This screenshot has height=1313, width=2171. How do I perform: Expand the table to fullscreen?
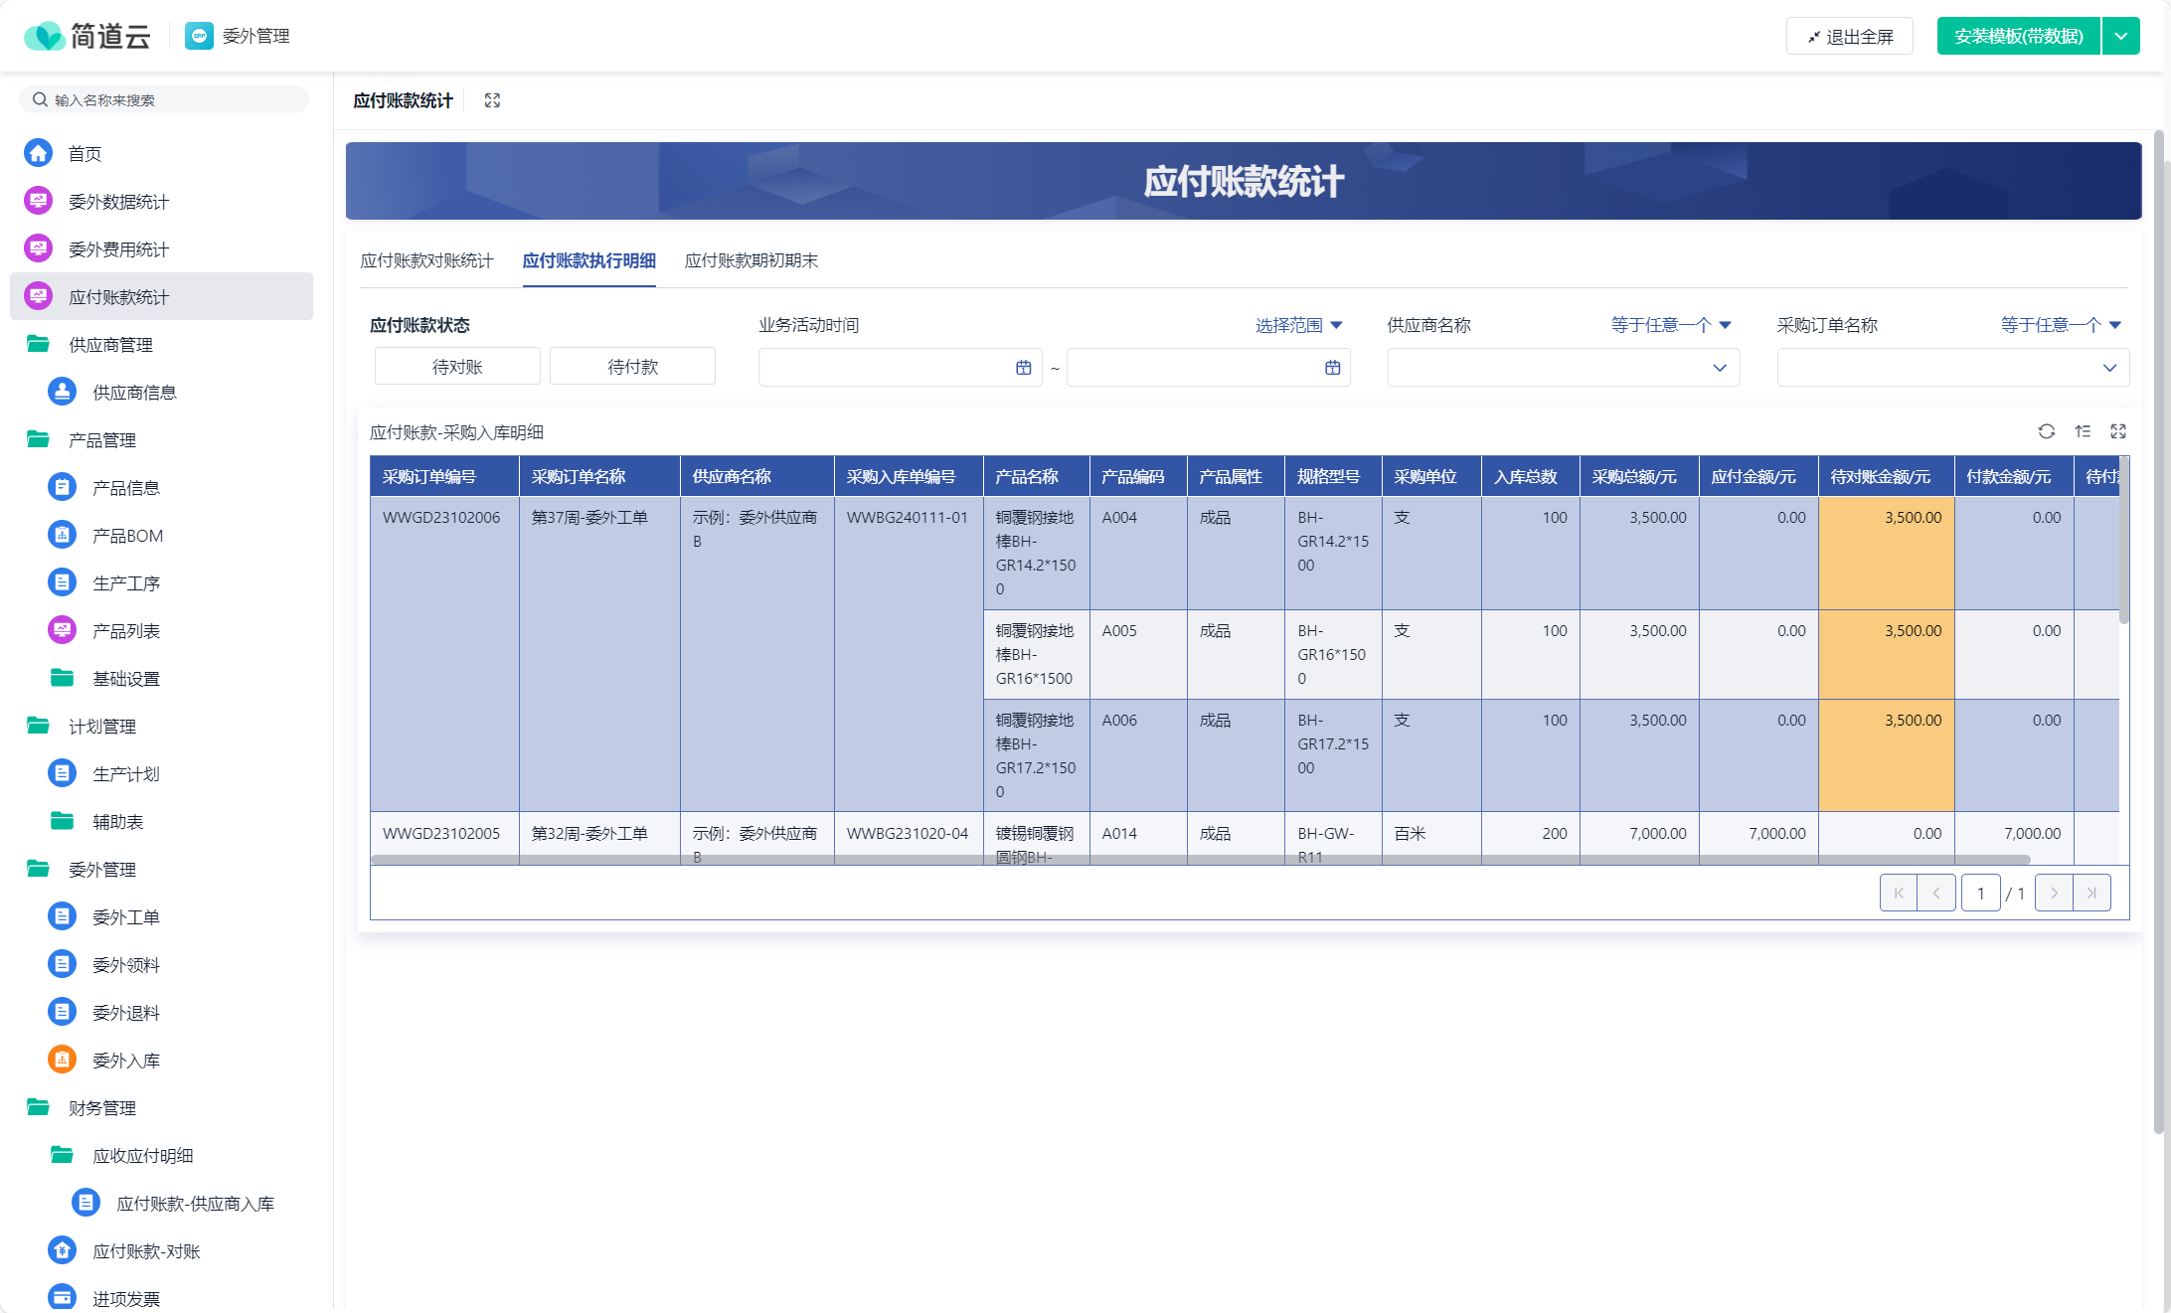2118,431
